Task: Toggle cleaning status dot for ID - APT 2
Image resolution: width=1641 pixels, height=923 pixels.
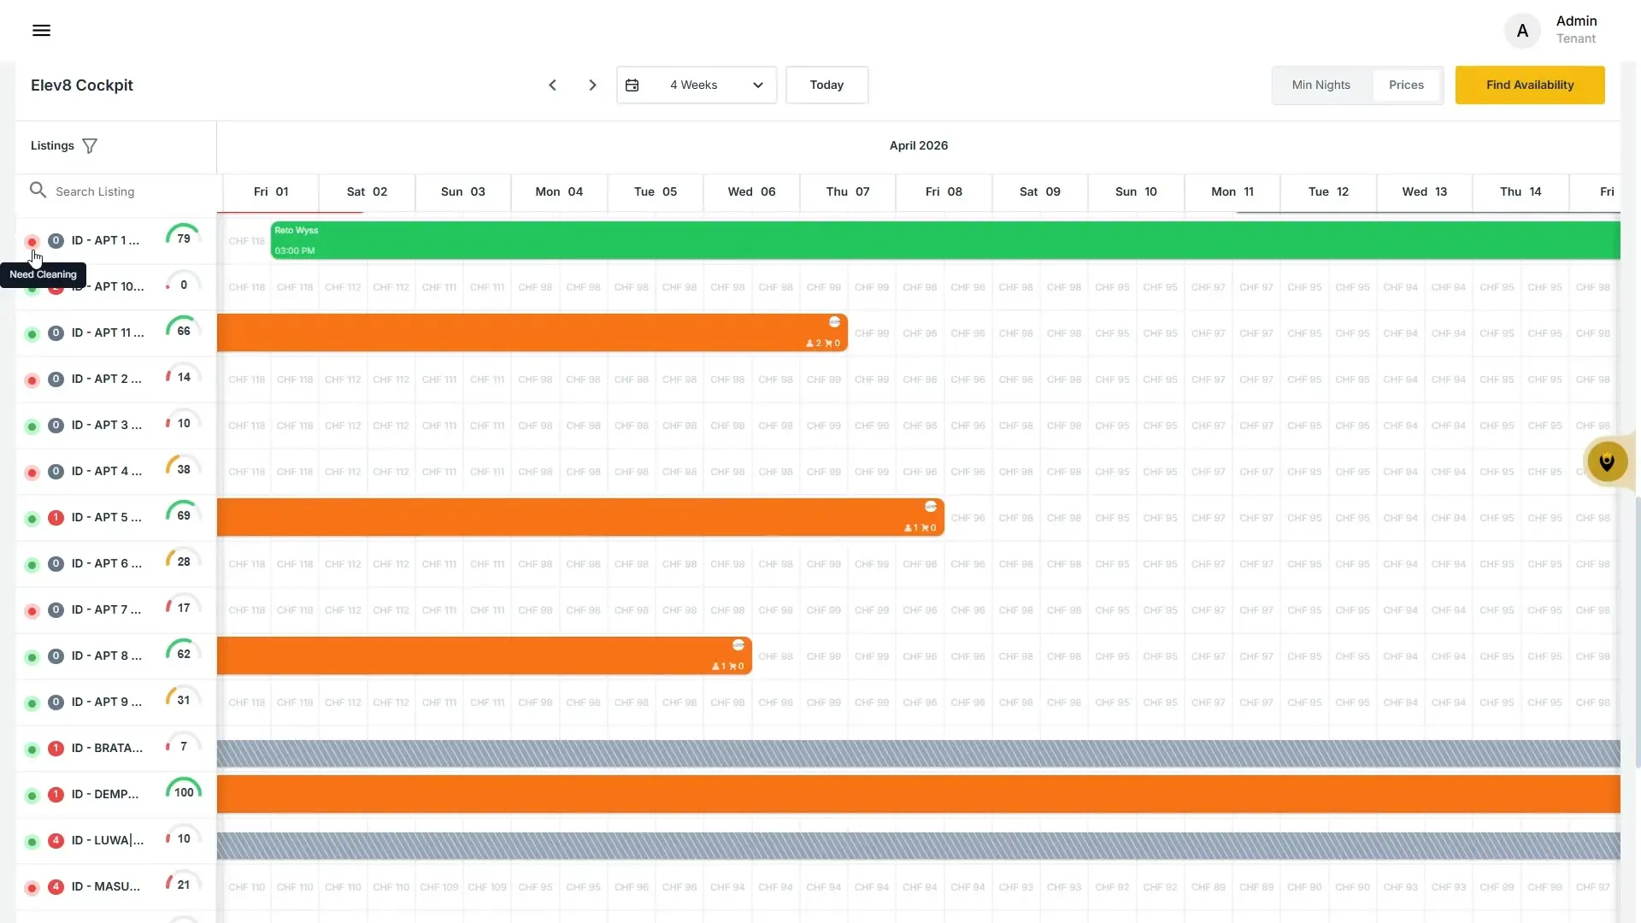Action: pos(32,380)
